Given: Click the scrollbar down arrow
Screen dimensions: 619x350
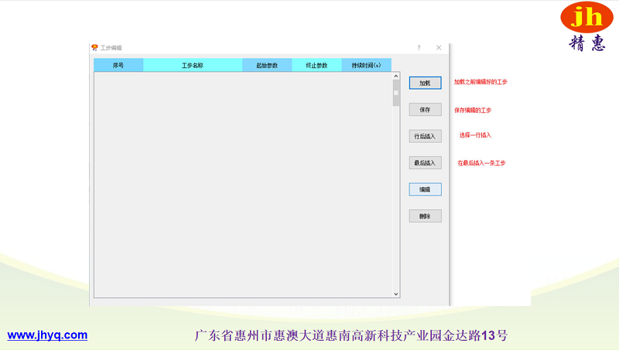Looking at the screenshot, I should (x=396, y=294).
